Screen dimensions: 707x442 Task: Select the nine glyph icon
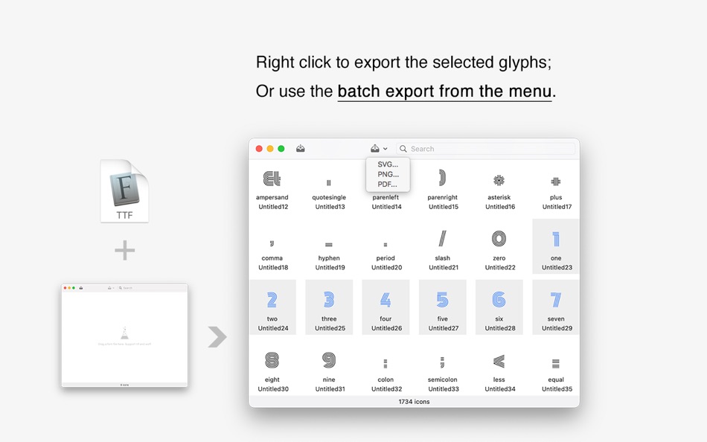click(x=329, y=360)
